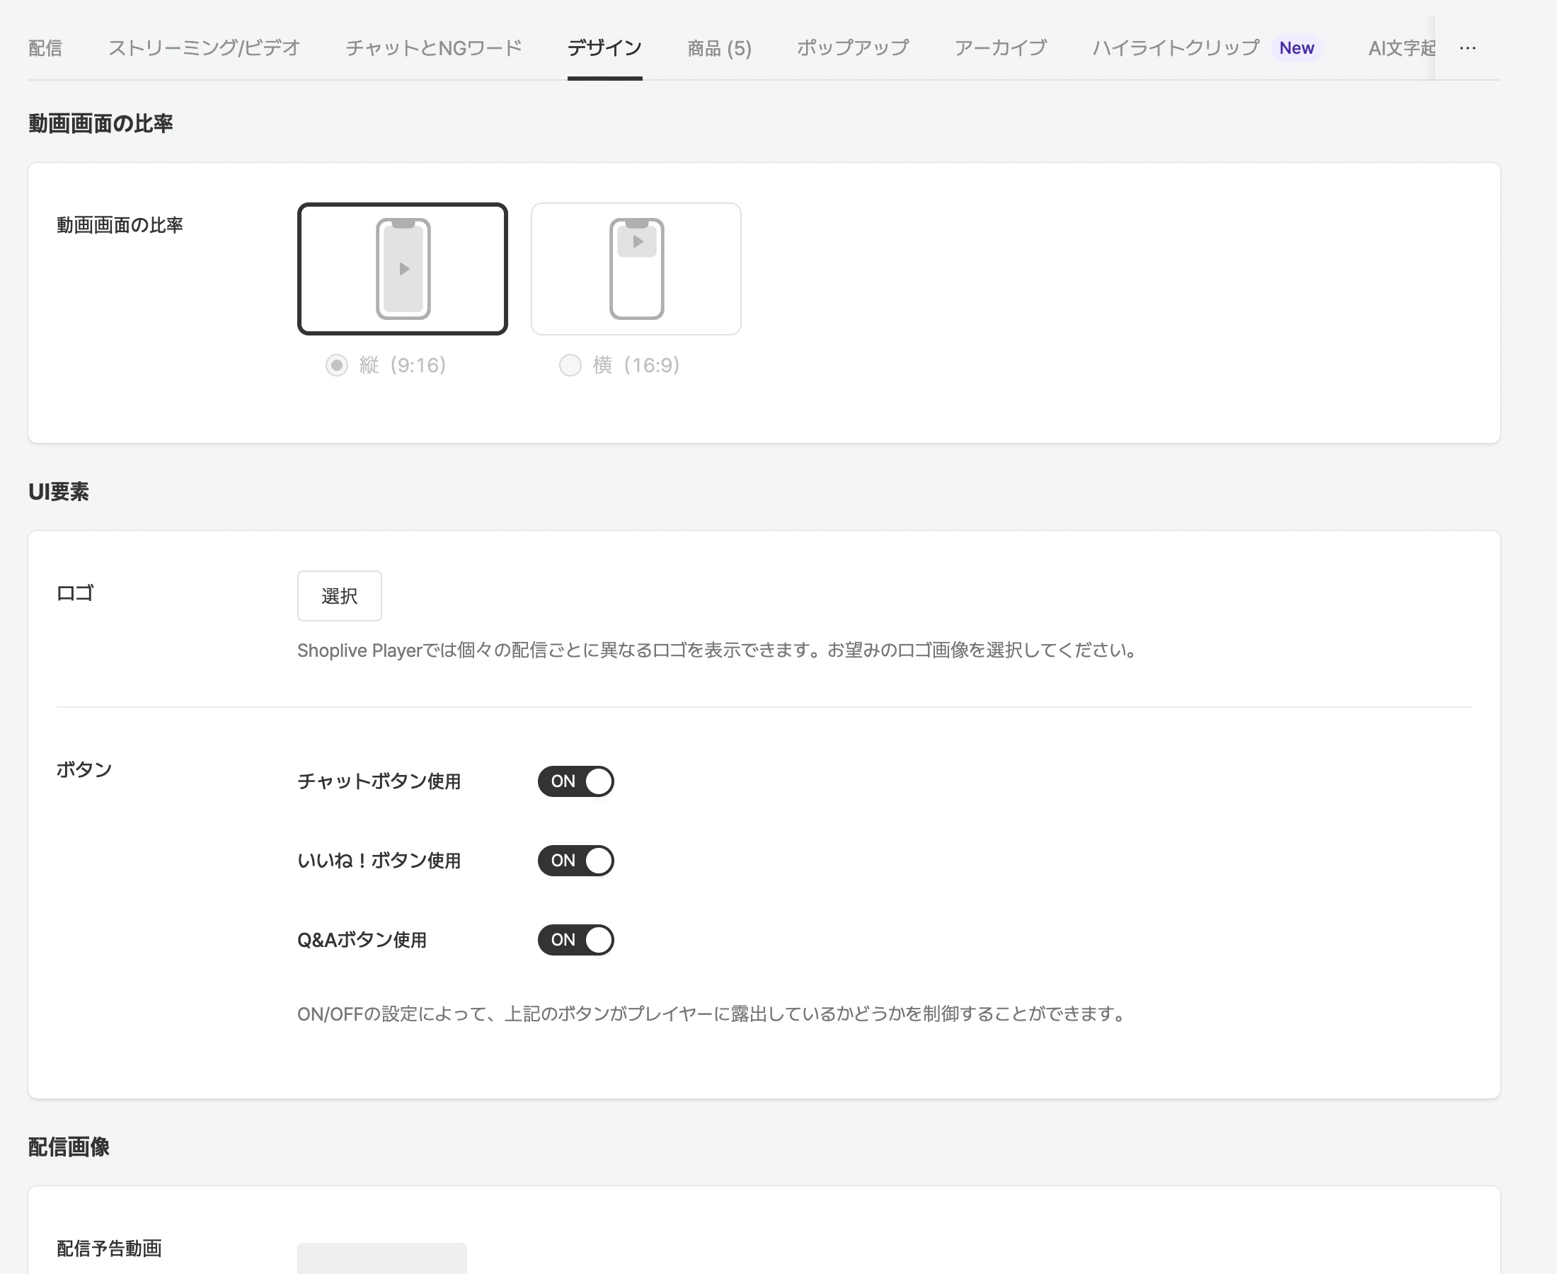The width and height of the screenshot is (1557, 1274).
Task: Choose the horizontal 16:9 phone thumbnail
Action: click(636, 268)
